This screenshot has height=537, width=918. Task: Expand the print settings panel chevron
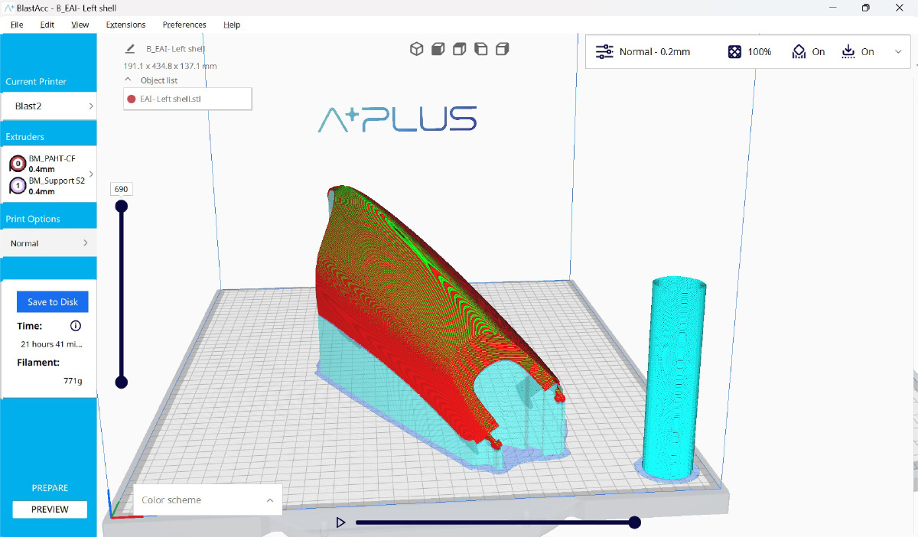point(898,52)
